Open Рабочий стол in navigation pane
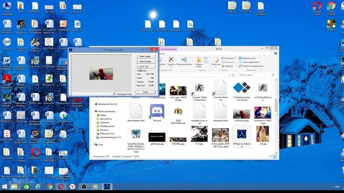 (105, 133)
